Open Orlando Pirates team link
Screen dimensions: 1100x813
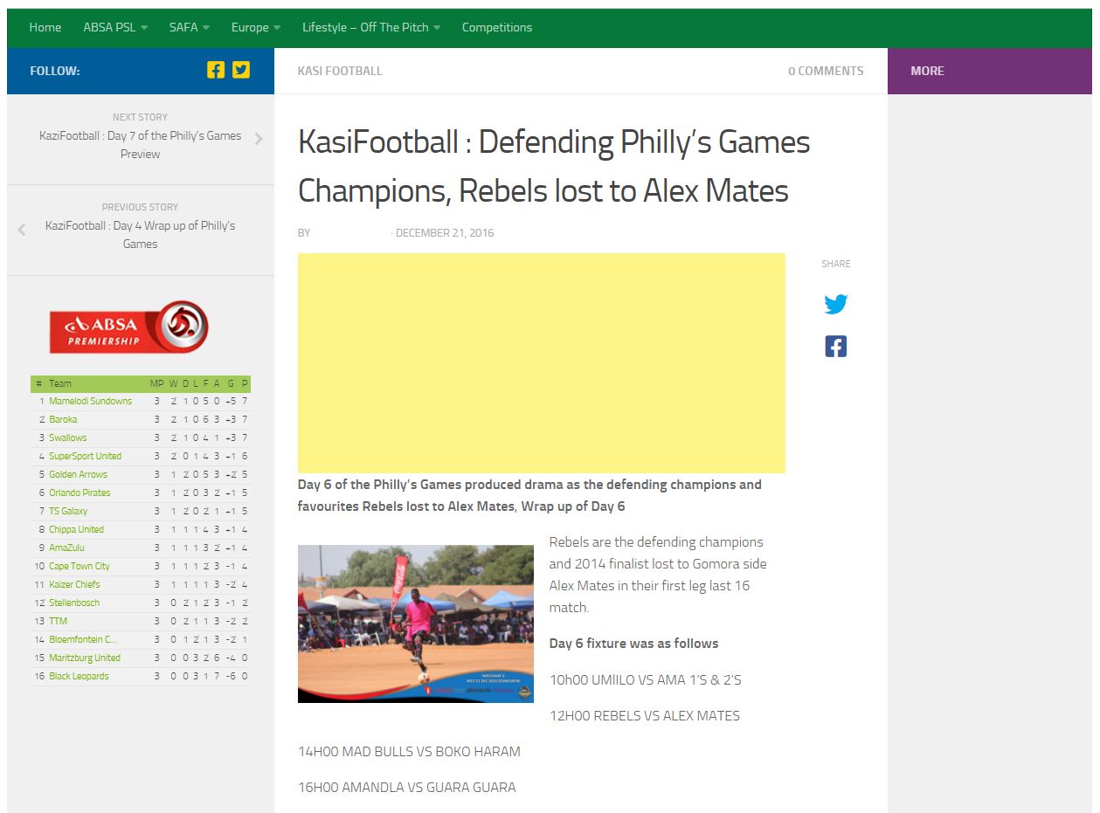pyautogui.click(x=80, y=493)
